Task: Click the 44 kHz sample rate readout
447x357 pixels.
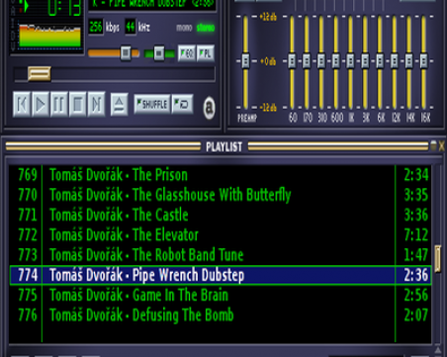Action: tap(131, 27)
